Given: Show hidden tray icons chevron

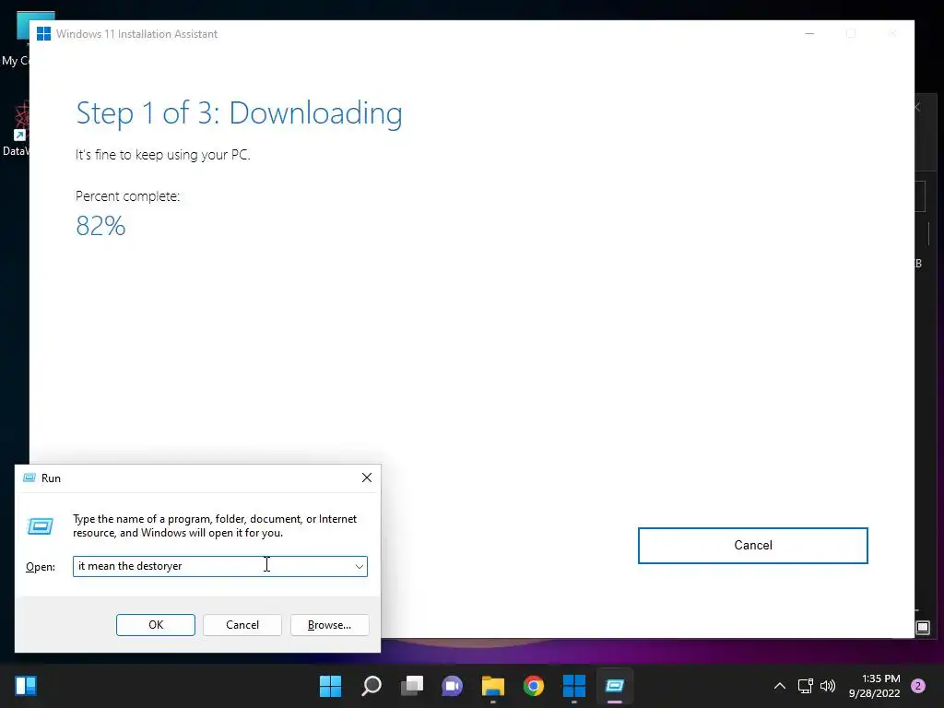Looking at the screenshot, I should [x=780, y=686].
